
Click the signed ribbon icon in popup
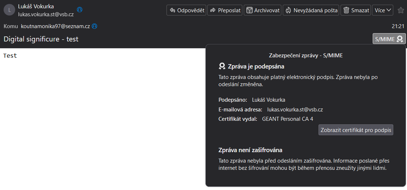point(222,66)
